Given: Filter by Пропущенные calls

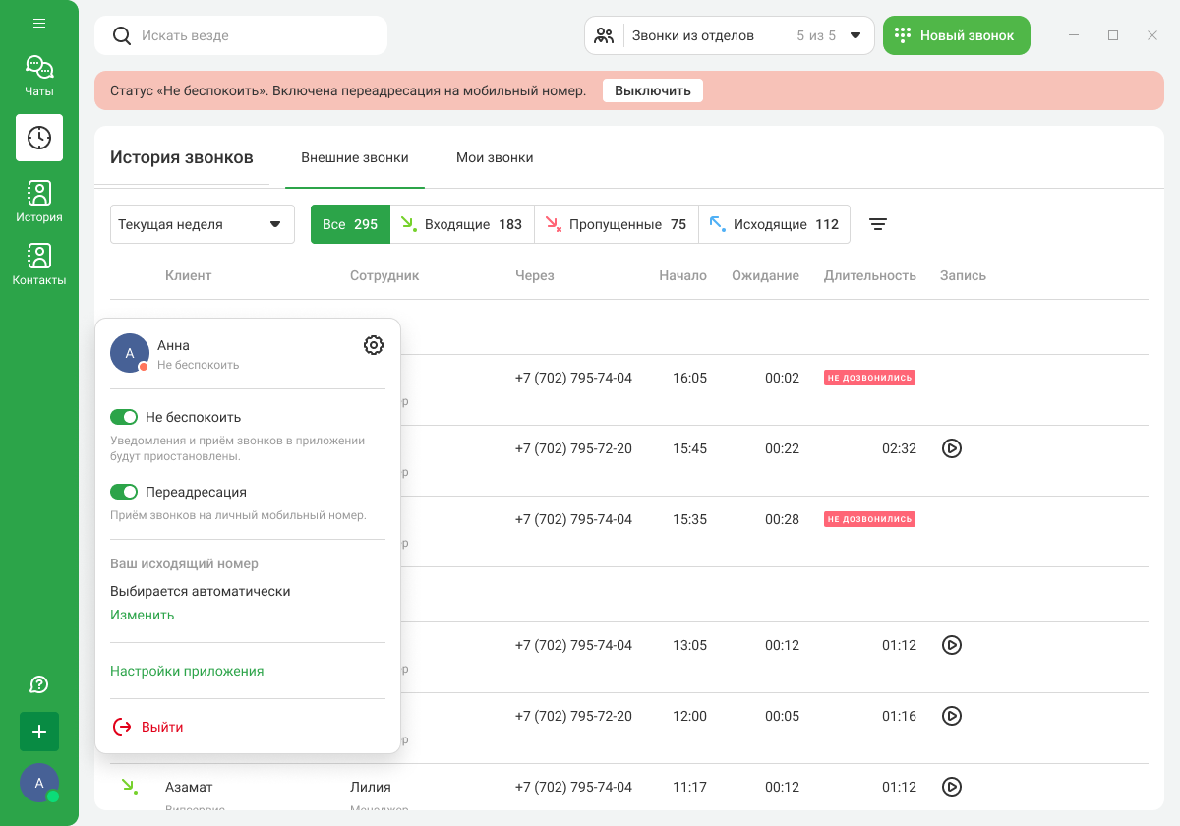Looking at the screenshot, I should (617, 224).
